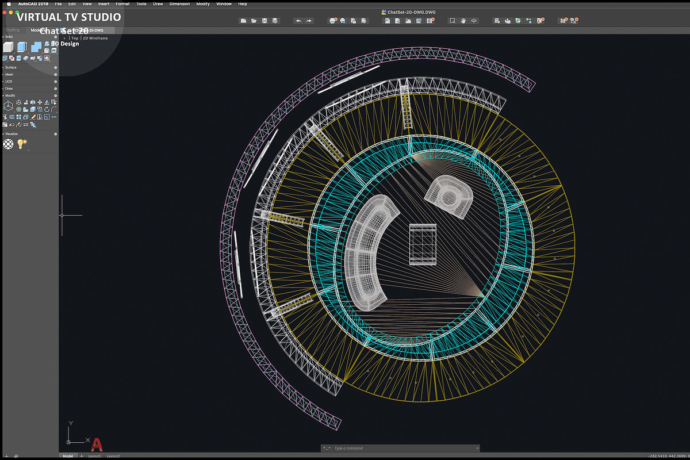Click the Open file folder icon
Screen dimensions: 690x460
coord(254,21)
